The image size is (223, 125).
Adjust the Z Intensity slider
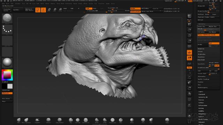pos(96,11)
